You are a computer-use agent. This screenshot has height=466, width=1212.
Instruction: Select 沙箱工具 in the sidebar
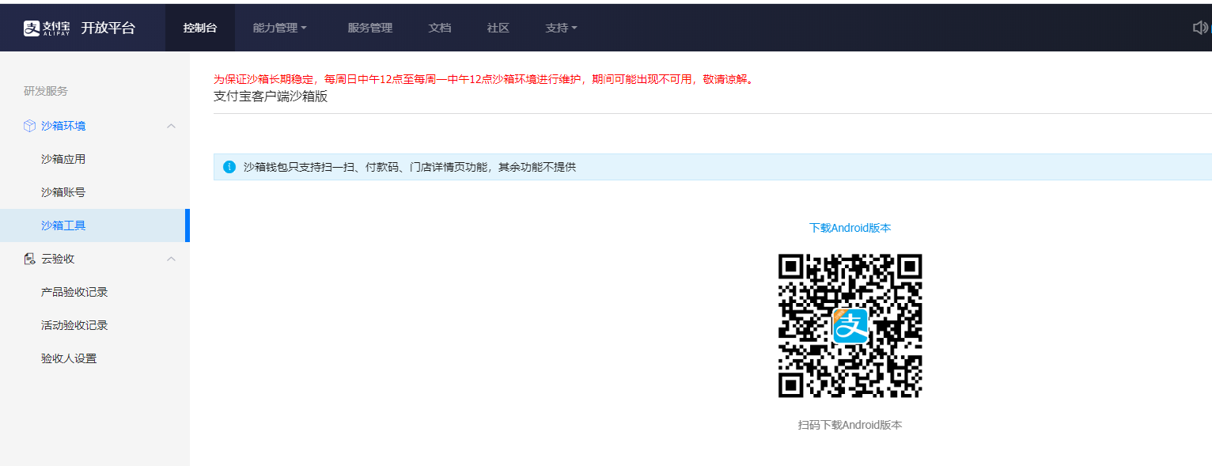click(95, 225)
